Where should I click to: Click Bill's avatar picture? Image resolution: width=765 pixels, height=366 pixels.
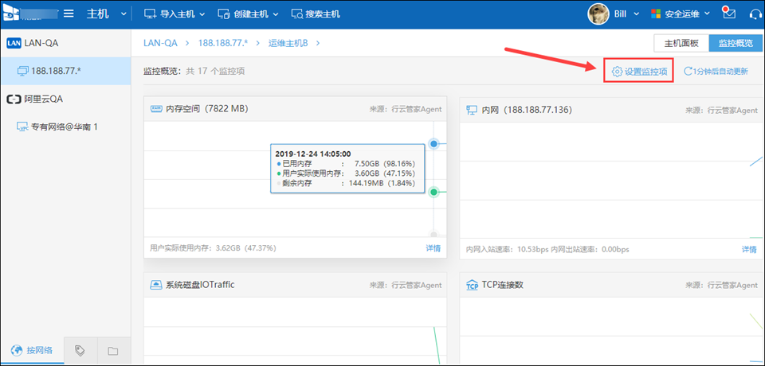[x=598, y=14]
